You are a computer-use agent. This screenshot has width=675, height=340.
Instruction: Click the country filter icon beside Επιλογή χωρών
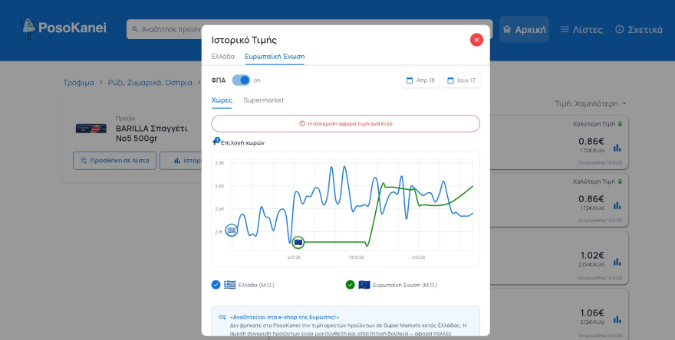[216, 142]
